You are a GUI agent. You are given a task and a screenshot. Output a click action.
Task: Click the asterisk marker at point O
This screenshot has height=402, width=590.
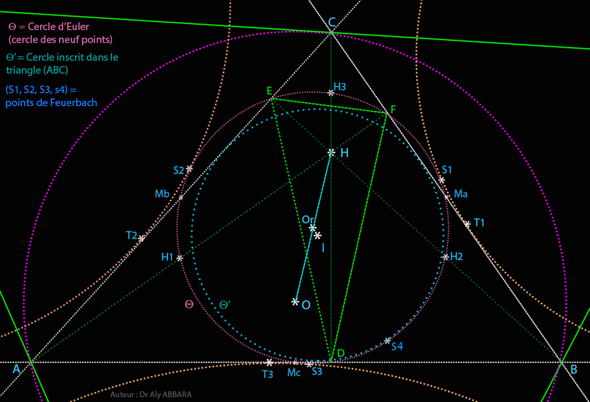(x=295, y=302)
